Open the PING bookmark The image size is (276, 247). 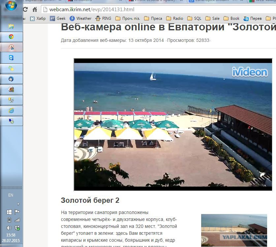tap(103, 18)
